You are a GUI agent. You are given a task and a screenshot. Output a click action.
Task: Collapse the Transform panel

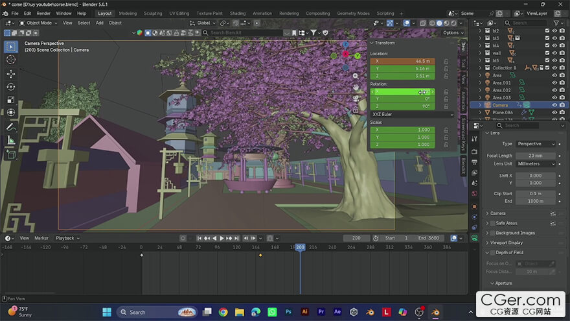point(372,43)
